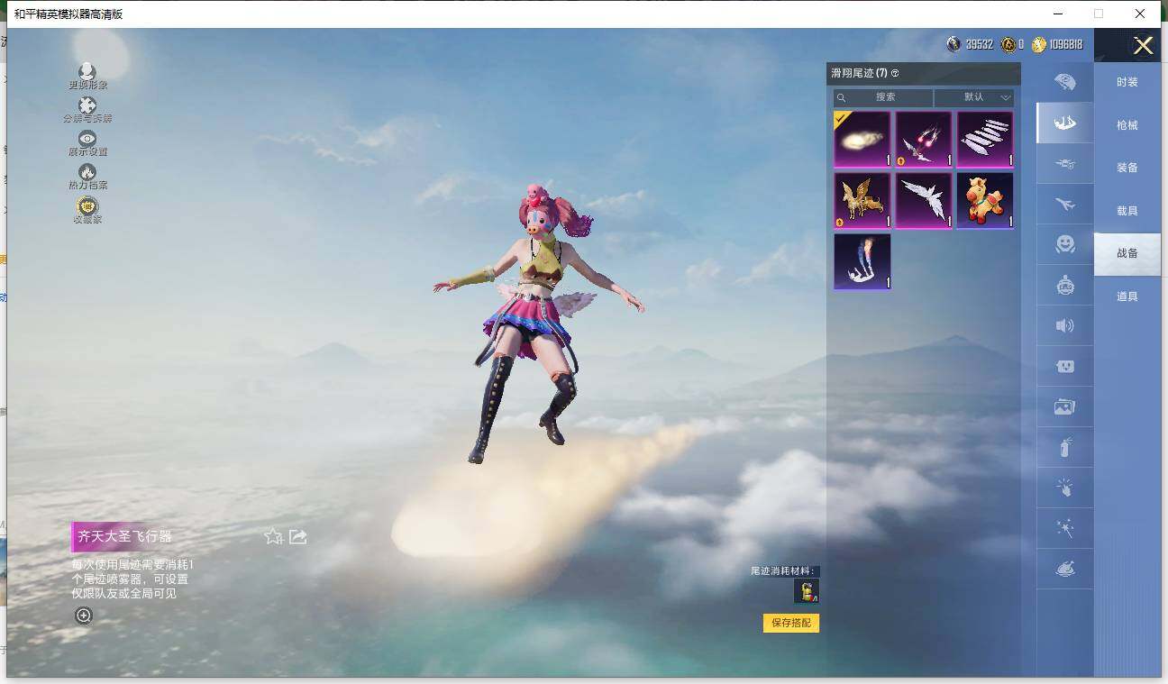The height and width of the screenshot is (684, 1168).
Task: Maximize the 和平精英模拟器高清版 window
Action: coord(1099,14)
